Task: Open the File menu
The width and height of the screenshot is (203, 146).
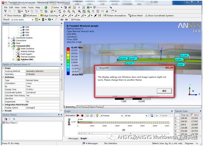Action: coord(6,7)
